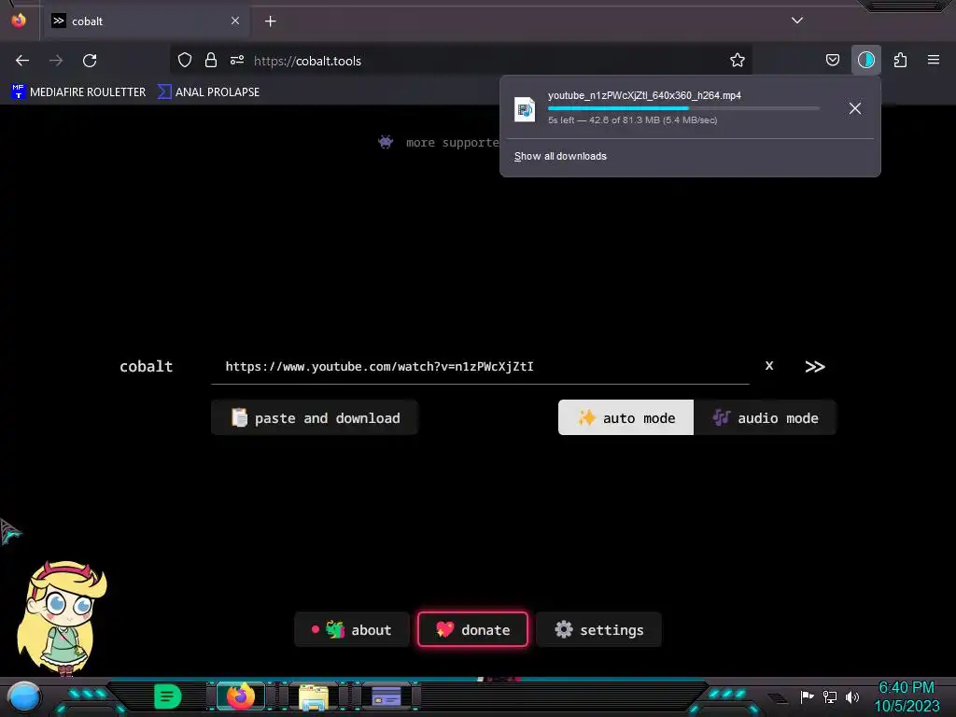Cancel the youtube mp4 download
This screenshot has width=956, height=717.
point(855,108)
